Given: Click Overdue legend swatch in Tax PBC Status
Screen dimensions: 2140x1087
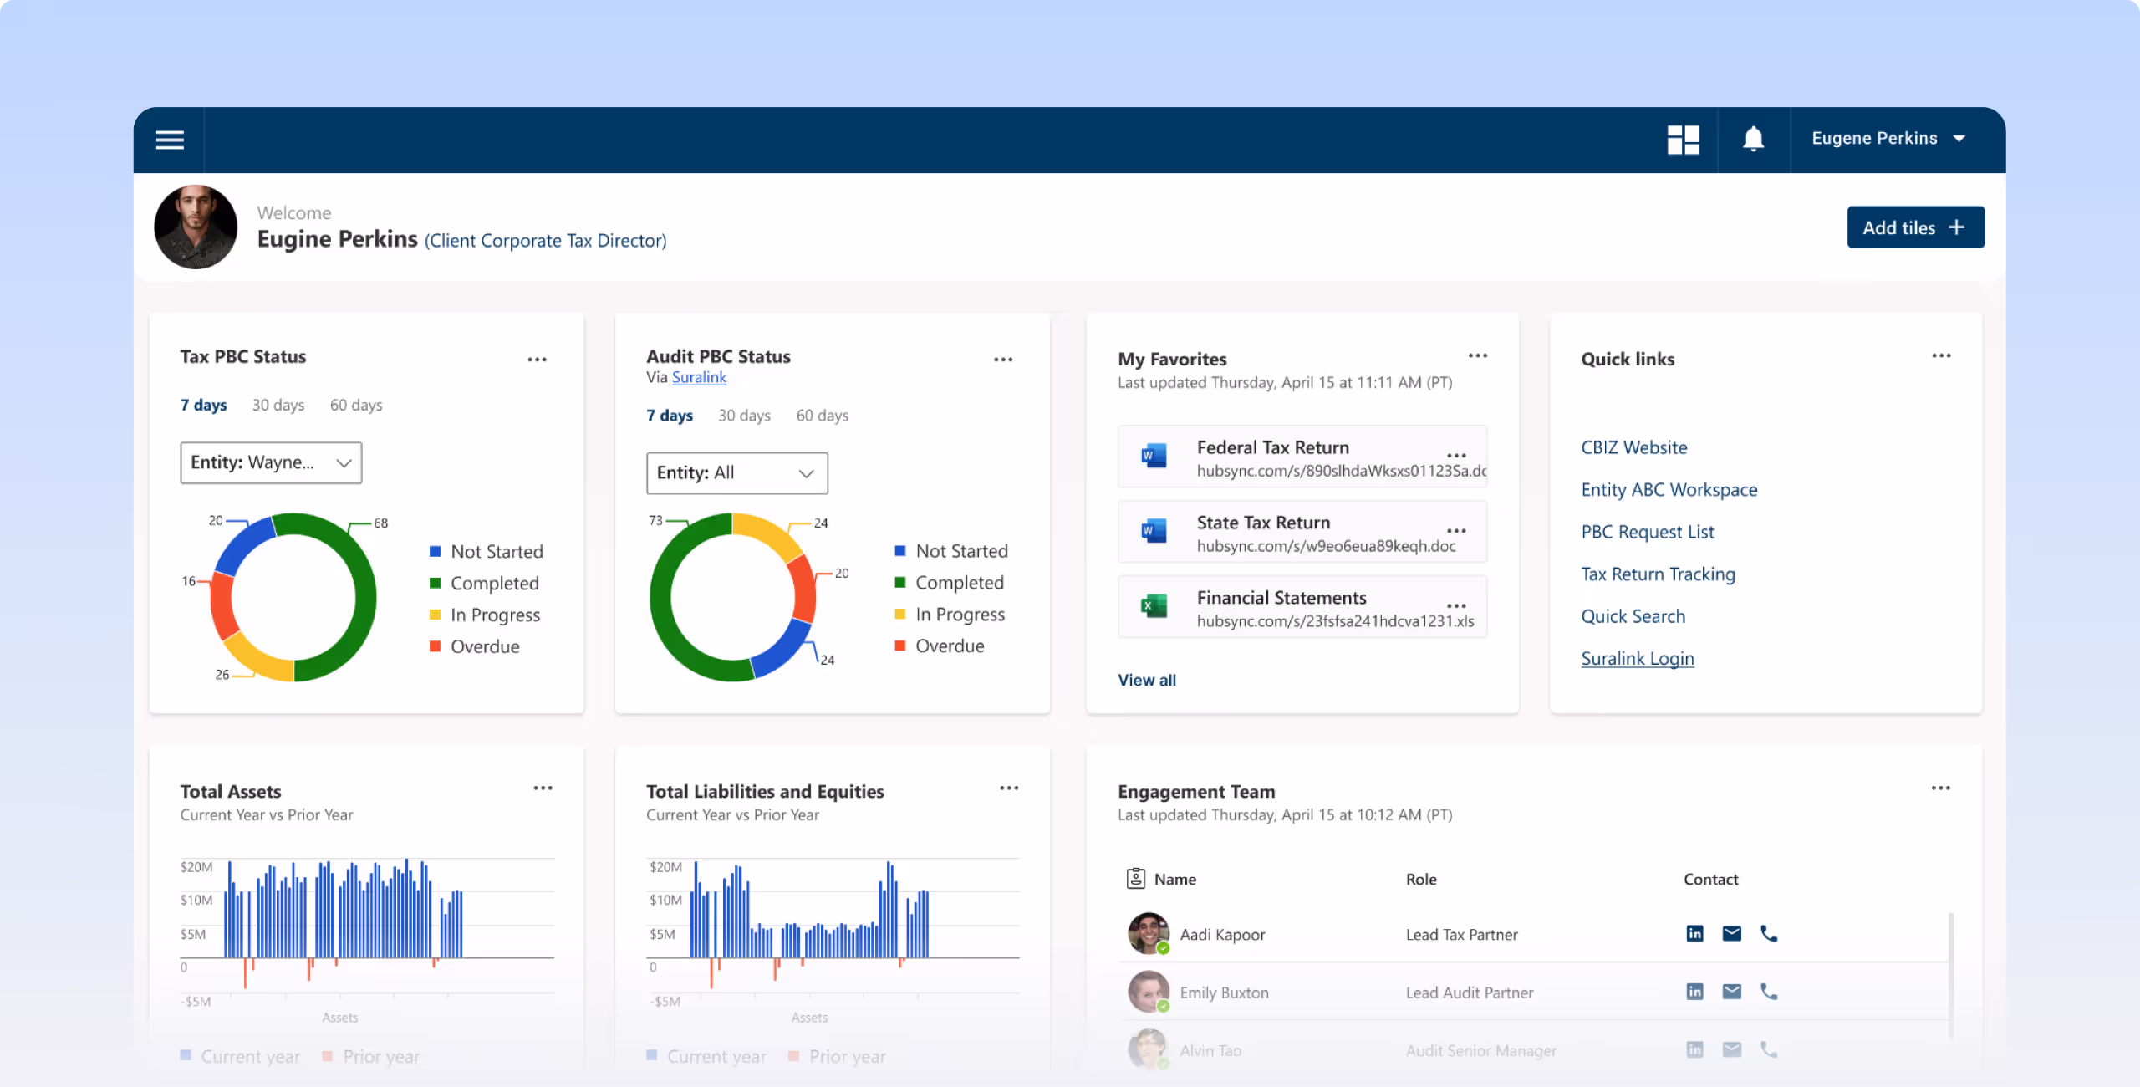Looking at the screenshot, I should 435,646.
